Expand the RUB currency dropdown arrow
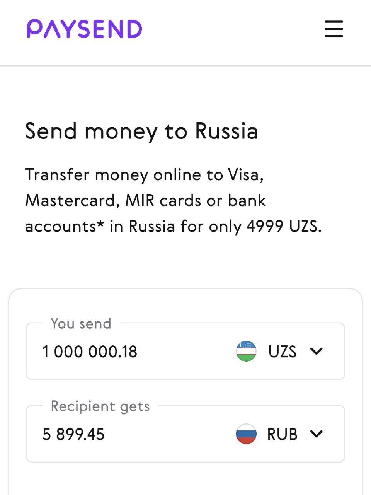Viewport: 371px width, 495px height. coord(316,434)
